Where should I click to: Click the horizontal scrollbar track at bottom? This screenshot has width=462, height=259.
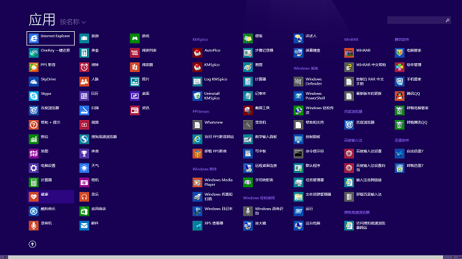pyautogui.click(x=226, y=257)
